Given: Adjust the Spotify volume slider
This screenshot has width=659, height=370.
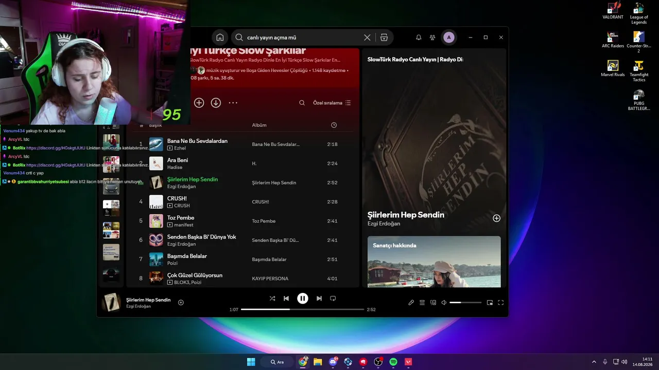Looking at the screenshot, I should (465, 303).
